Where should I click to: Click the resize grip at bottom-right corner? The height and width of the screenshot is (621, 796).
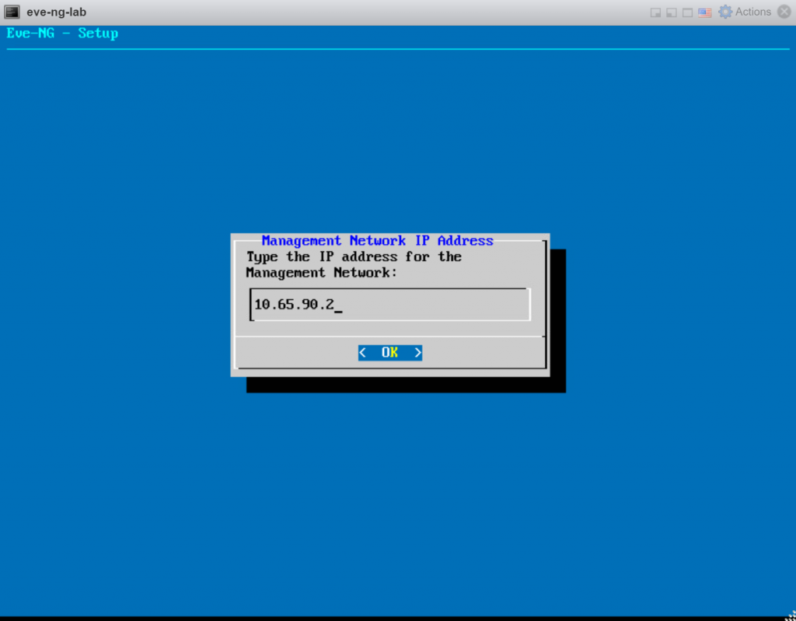(790, 615)
